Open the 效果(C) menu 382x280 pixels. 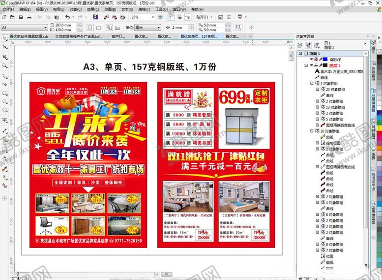pos(93,9)
